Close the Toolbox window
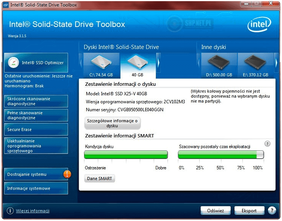The image size is (282, 221). [x=271, y=3]
